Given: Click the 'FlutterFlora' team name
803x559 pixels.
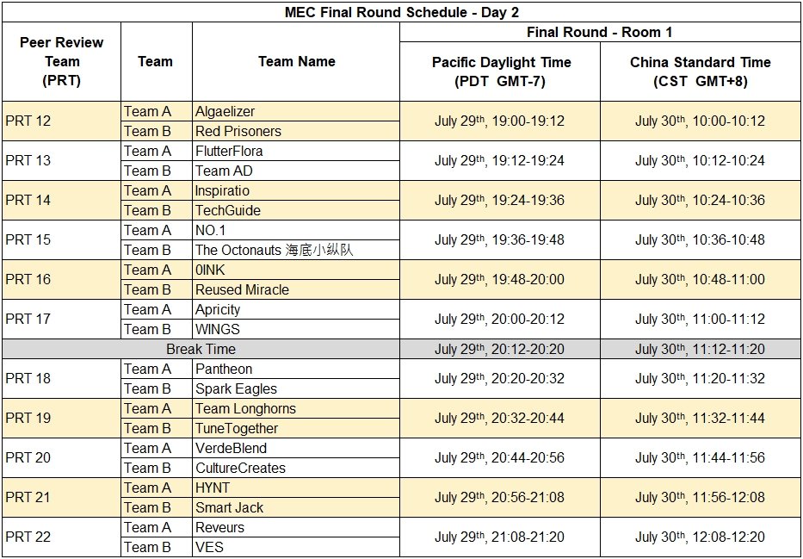Looking at the screenshot, I should 230,151.
